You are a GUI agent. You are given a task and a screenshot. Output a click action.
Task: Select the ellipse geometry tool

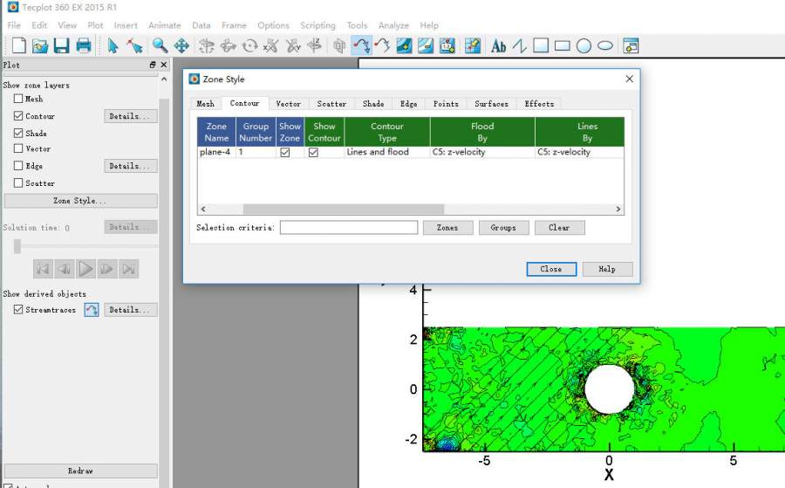click(605, 46)
